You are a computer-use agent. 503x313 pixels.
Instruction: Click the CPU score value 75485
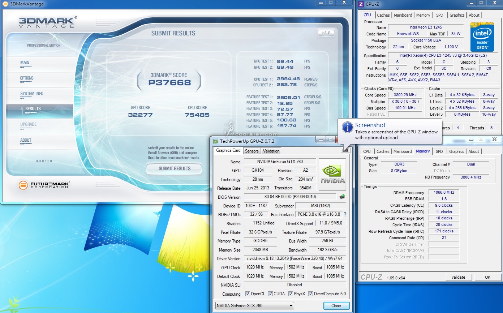click(x=197, y=115)
